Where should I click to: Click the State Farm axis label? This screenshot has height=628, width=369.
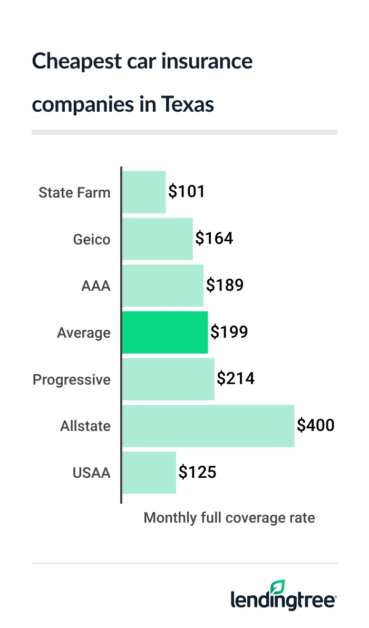pyautogui.click(x=74, y=192)
